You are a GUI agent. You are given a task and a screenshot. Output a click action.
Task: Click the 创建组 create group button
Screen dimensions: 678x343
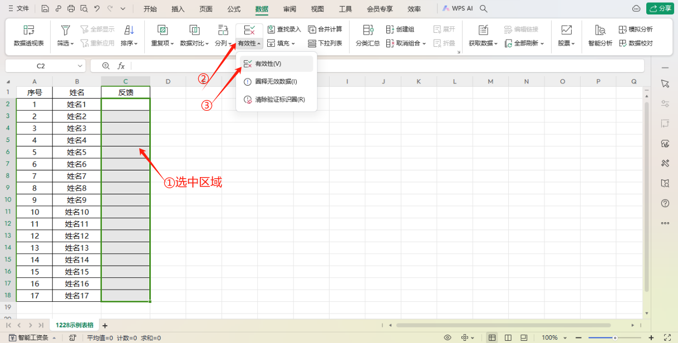[400, 29]
